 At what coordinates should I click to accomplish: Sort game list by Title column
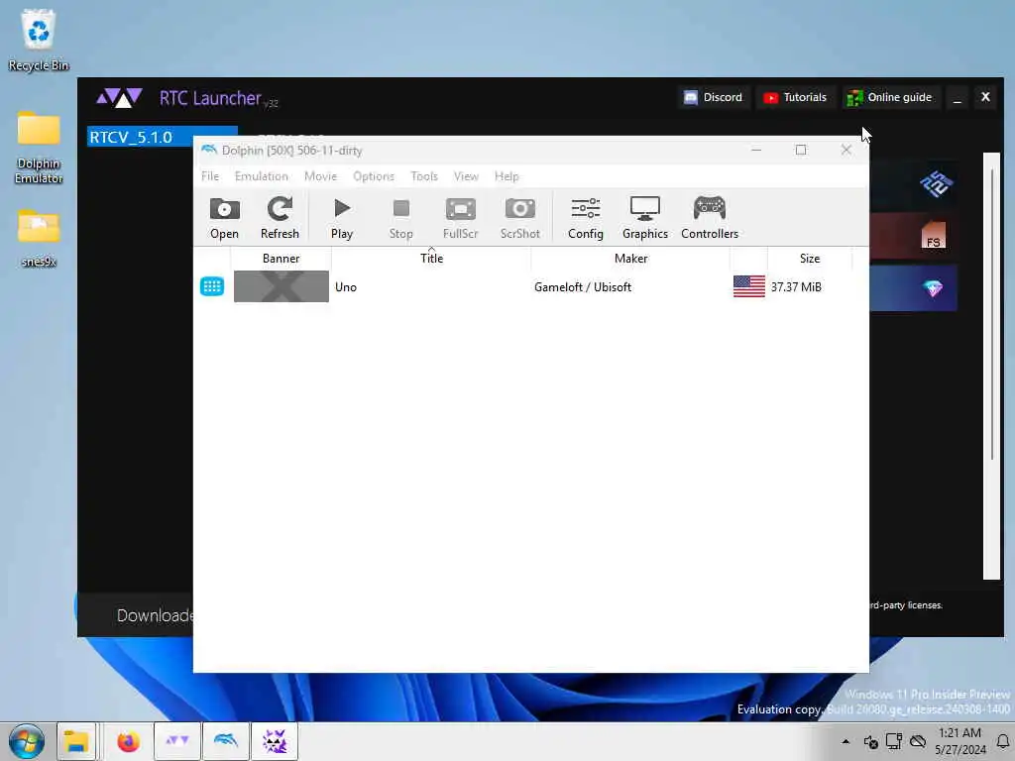pos(431,259)
